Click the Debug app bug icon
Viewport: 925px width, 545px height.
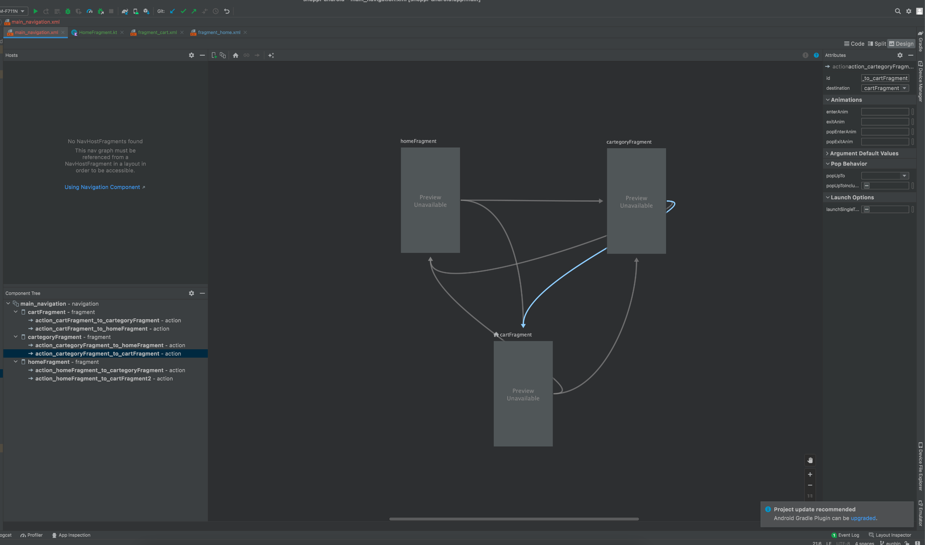(68, 11)
